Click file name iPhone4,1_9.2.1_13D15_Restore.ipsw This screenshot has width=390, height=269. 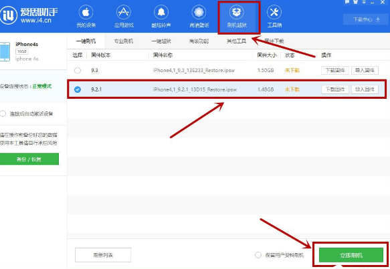tap(195, 89)
